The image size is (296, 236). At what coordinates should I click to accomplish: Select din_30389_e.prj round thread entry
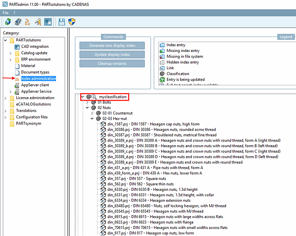click(175, 162)
